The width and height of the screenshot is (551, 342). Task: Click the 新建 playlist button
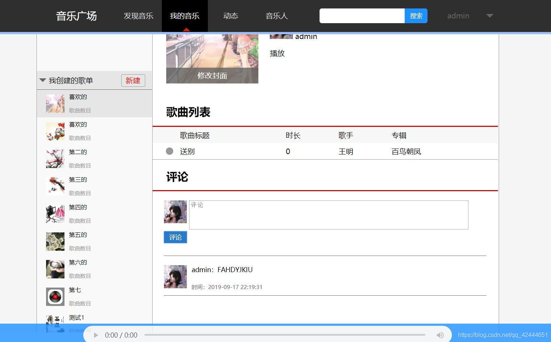click(x=133, y=81)
